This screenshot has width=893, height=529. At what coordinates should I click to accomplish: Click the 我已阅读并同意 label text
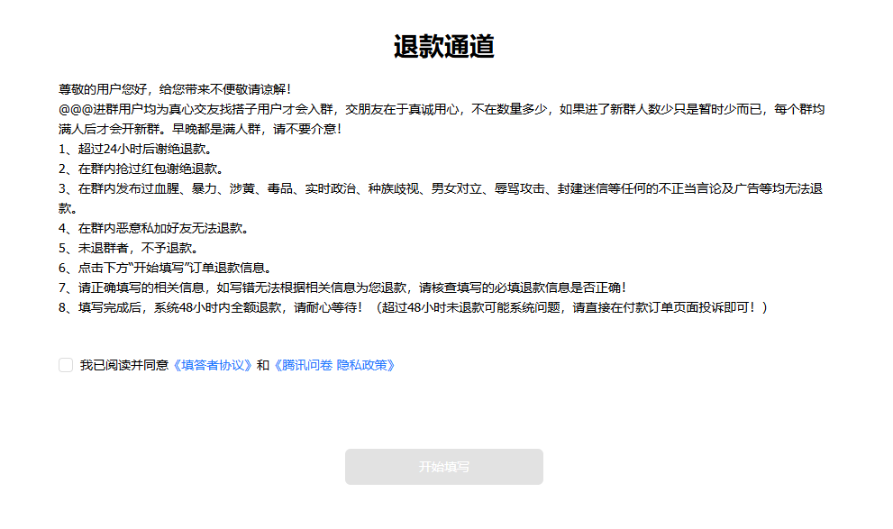coord(124,365)
